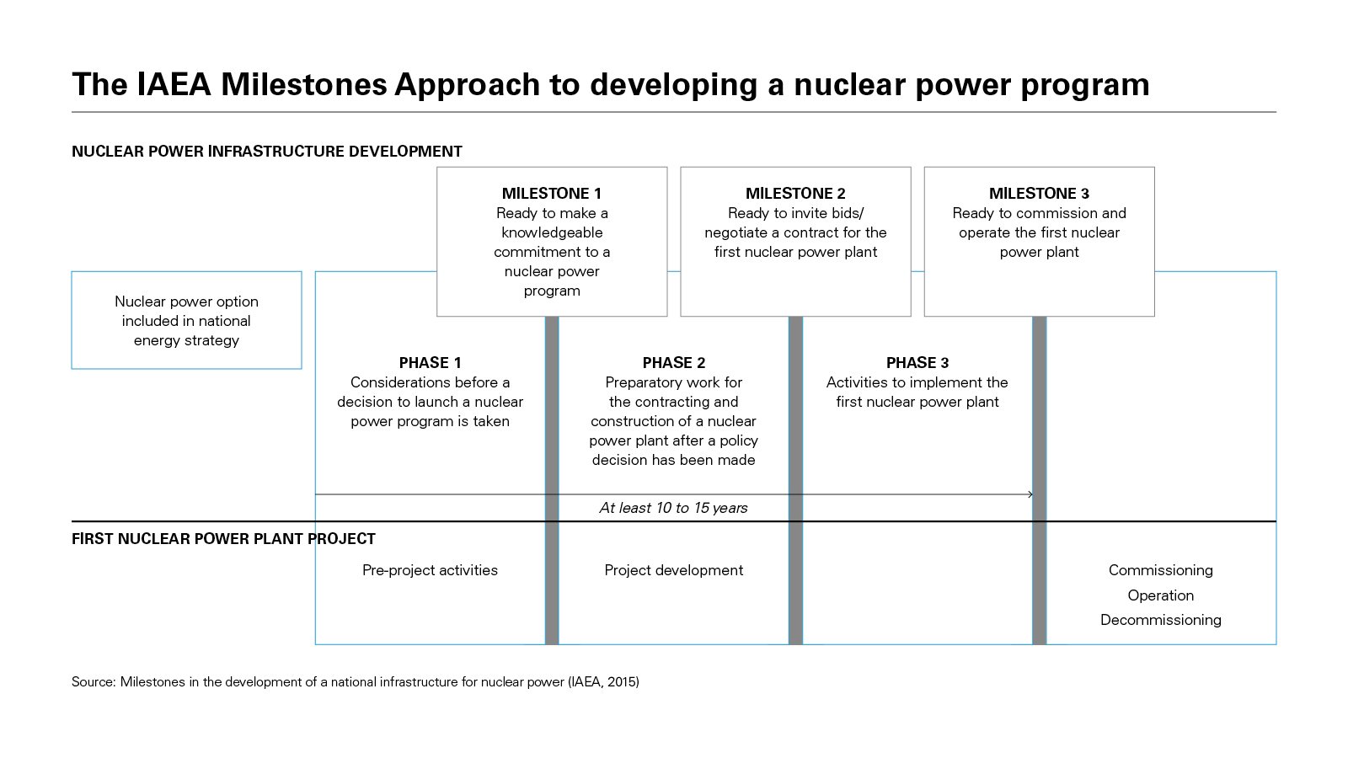Image resolution: width=1348 pixels, height=758 pixels.
Task: Click 'First Nuclear Power Plant Project' heading
Action: coord(223,539)
